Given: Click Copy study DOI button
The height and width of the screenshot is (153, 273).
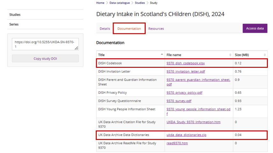Looking at the screenshot, I should 45,59.
